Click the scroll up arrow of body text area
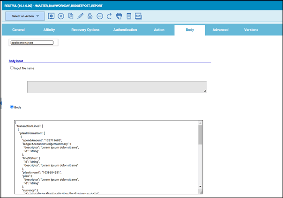283x198 pixels. [200, 123]
